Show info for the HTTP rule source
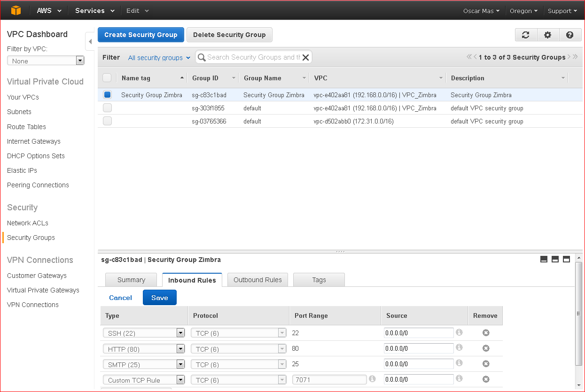Viewport: 585px width, 392px height. [459, 348]
